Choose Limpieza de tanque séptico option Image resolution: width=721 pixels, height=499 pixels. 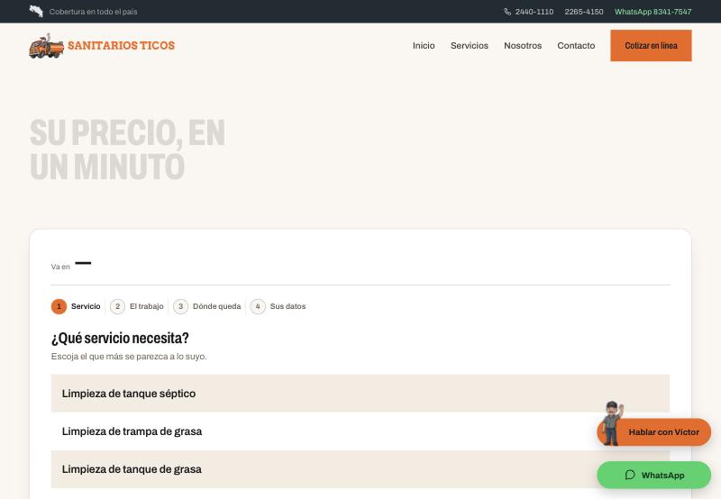pyautogui.click(x=360, y=394)
